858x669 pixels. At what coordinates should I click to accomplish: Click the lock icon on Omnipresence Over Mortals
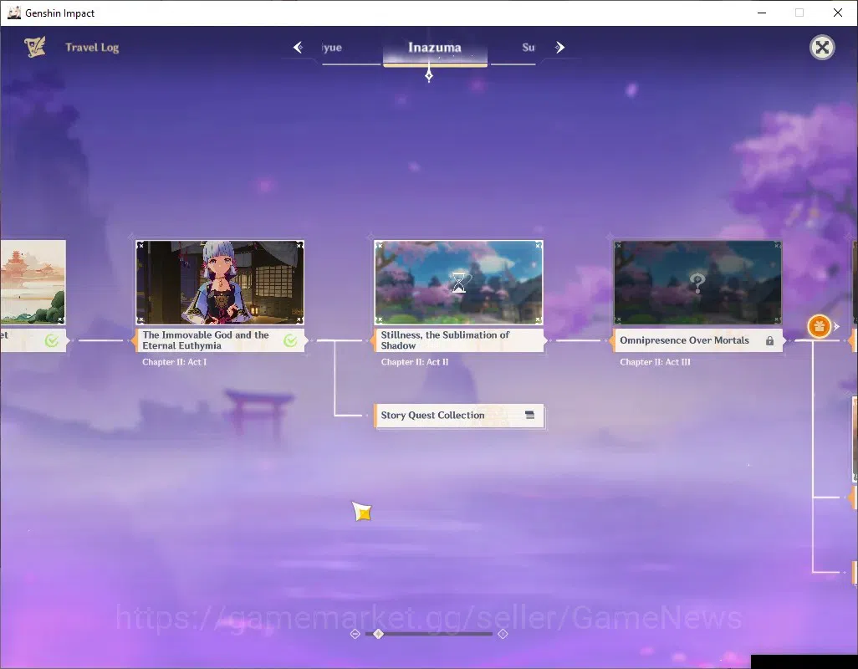click(769, 341)
